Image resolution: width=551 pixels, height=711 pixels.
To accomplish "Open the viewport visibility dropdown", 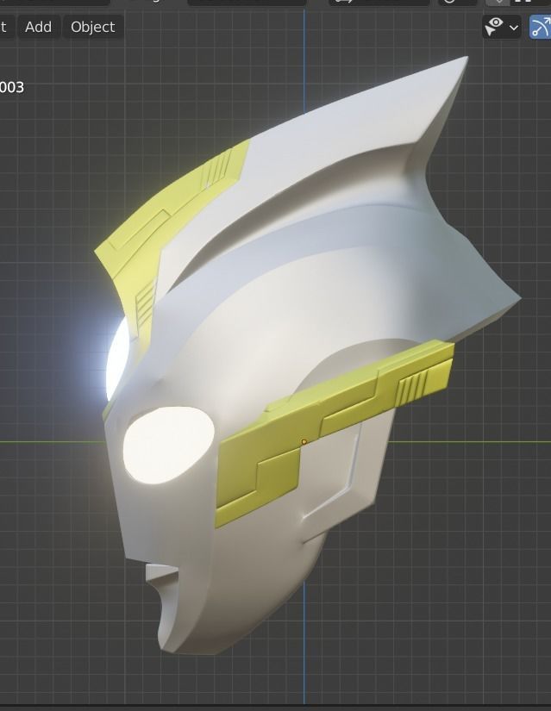I will coord(502,27).
